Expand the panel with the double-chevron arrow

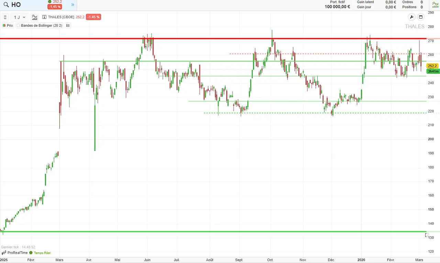pos(73,5)
